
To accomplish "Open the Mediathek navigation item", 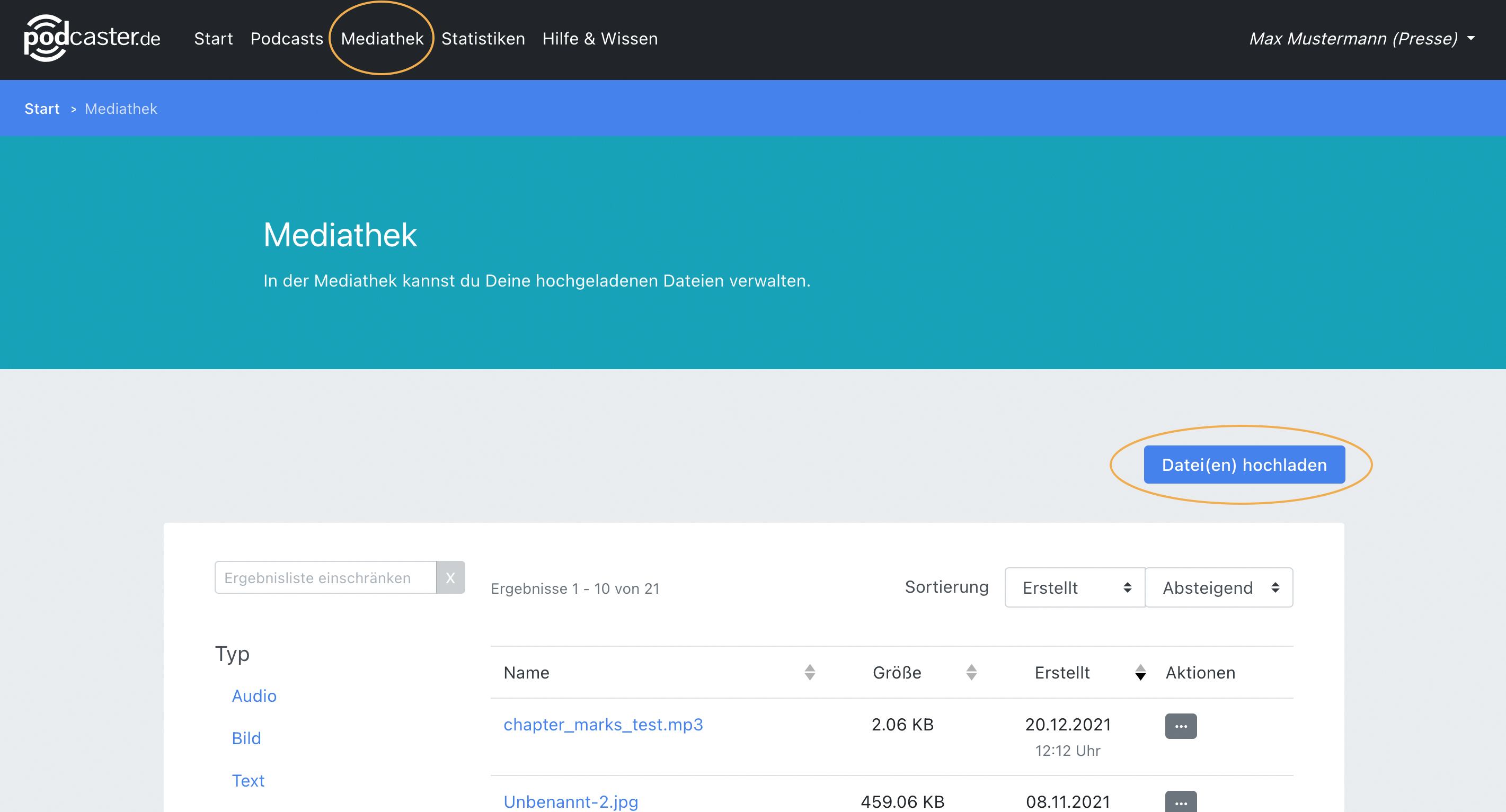I will 382,39.
